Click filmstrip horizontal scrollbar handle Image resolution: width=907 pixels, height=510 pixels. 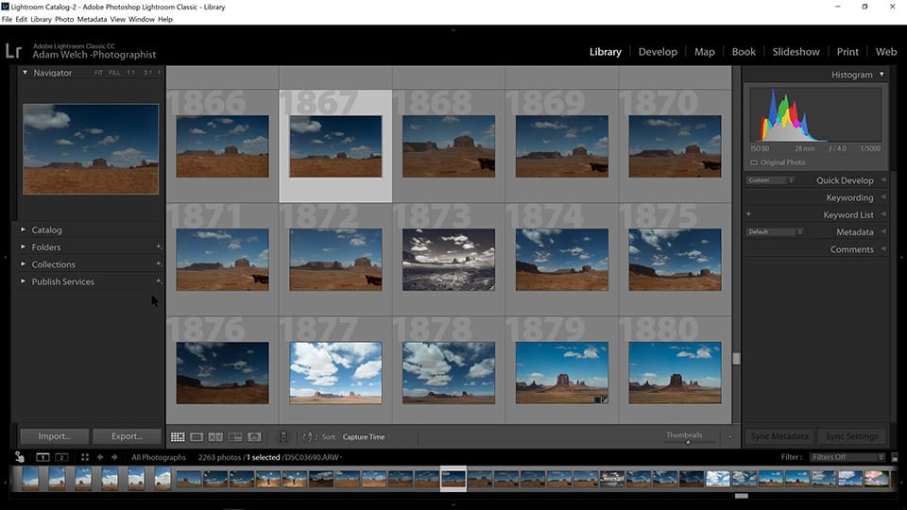click(742, 496)
